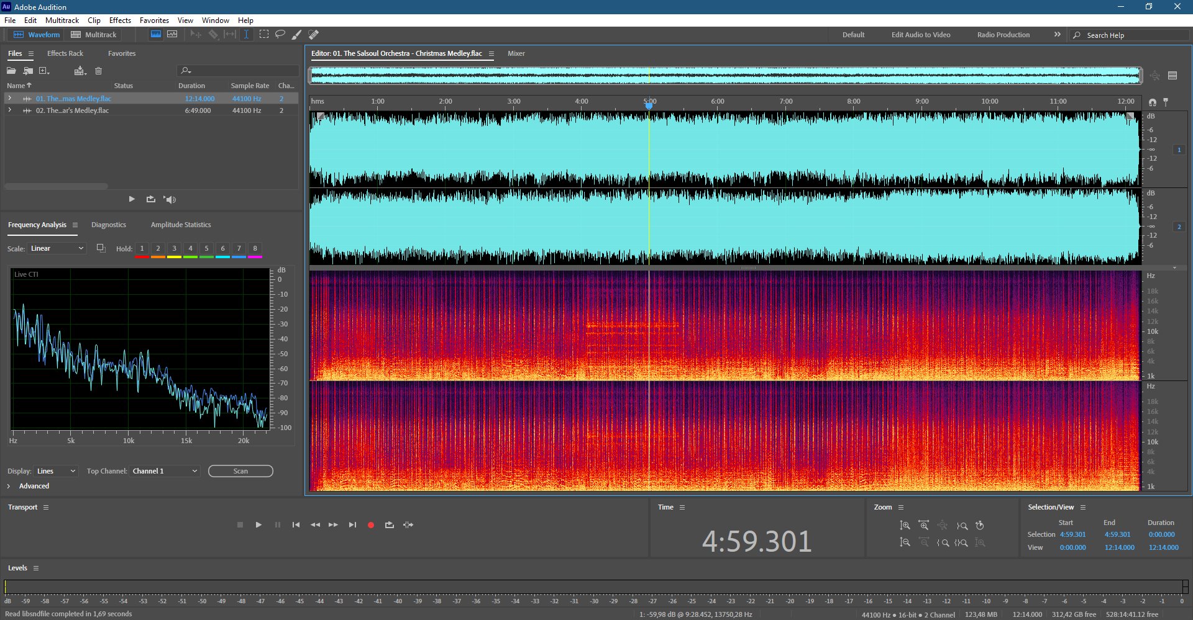Select the Paintbrush Selection tool
Viewport: 1193px width, 620px height.
[x=297, y=34]
